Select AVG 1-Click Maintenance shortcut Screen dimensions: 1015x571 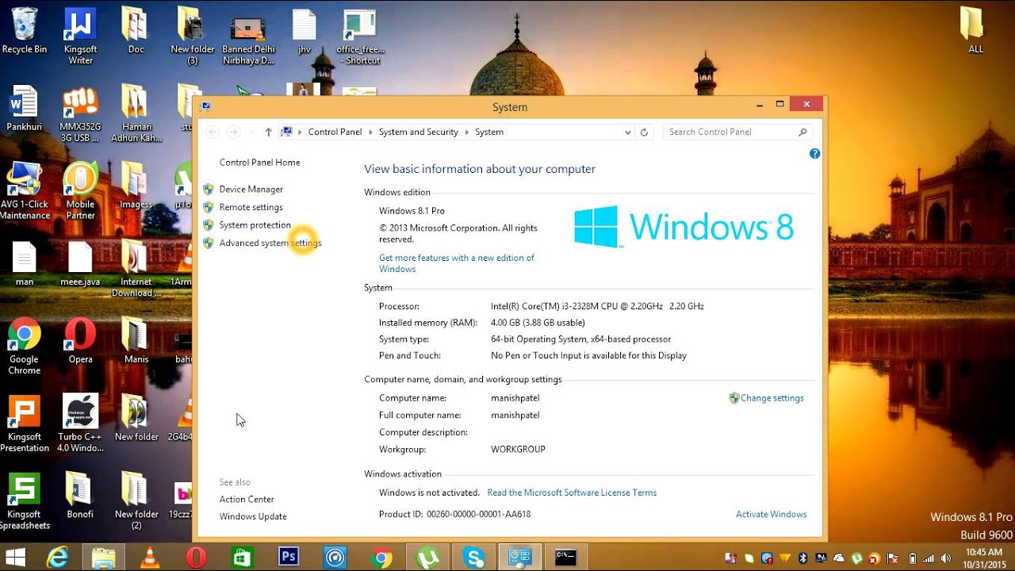24,191
